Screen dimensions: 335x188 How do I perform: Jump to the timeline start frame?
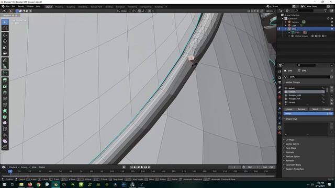pos(131,167)
